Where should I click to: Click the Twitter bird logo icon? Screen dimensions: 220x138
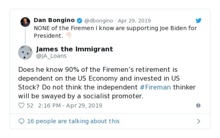(199, 21)
